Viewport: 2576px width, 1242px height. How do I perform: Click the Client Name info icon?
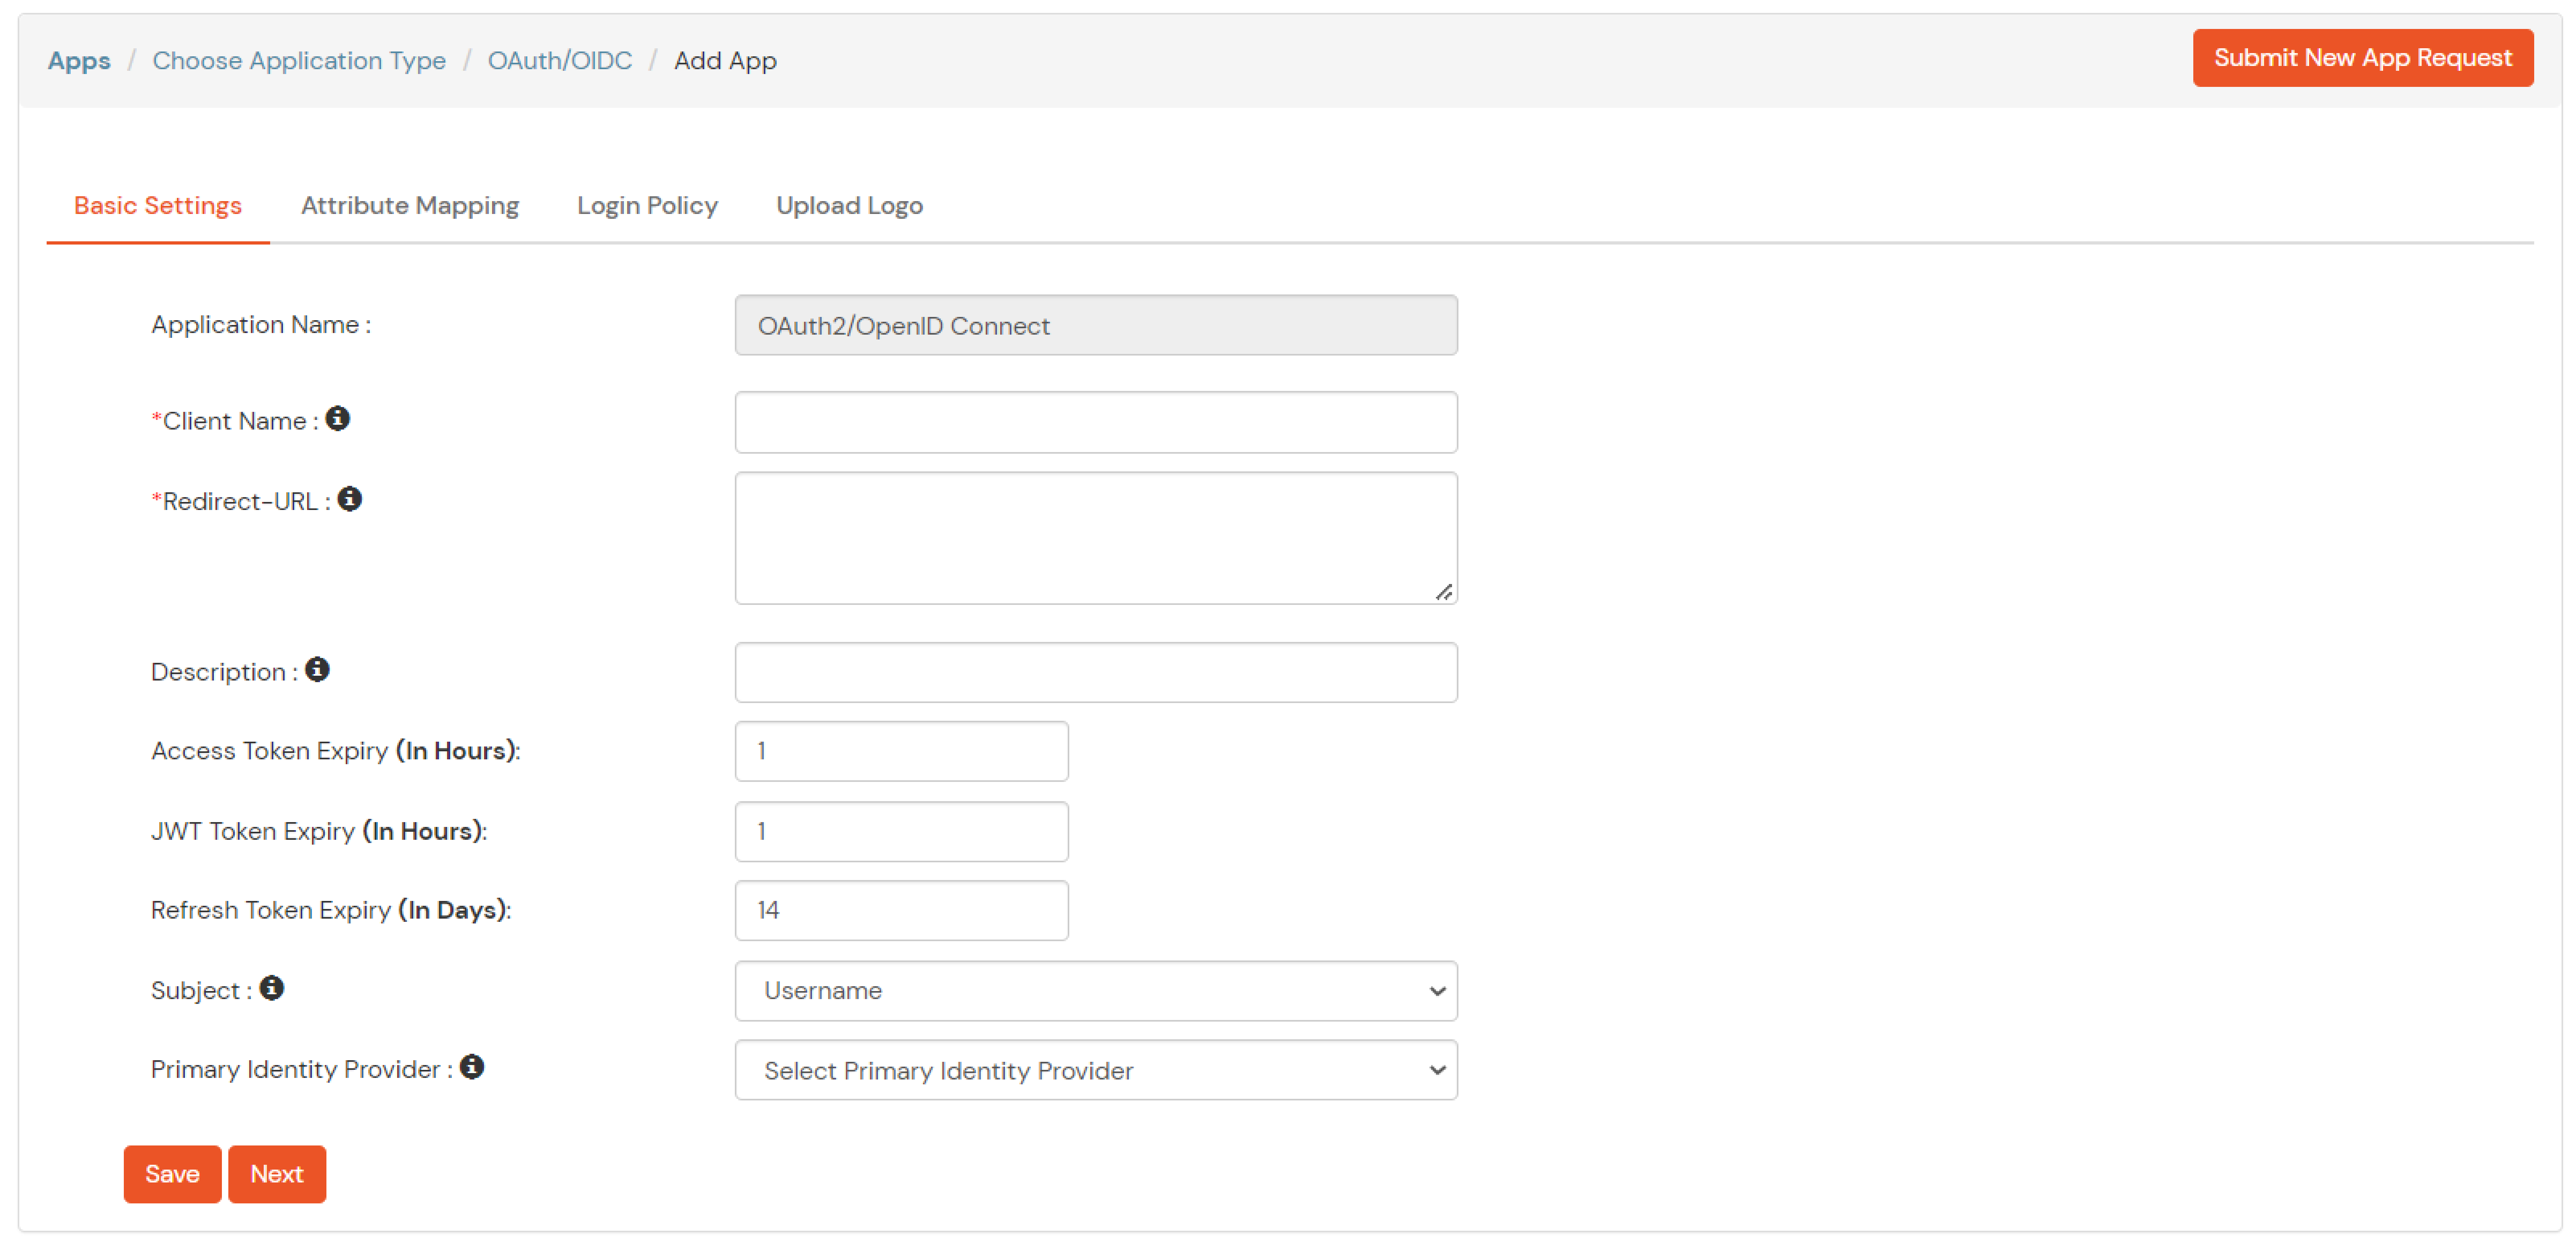[x=338, y=419]
